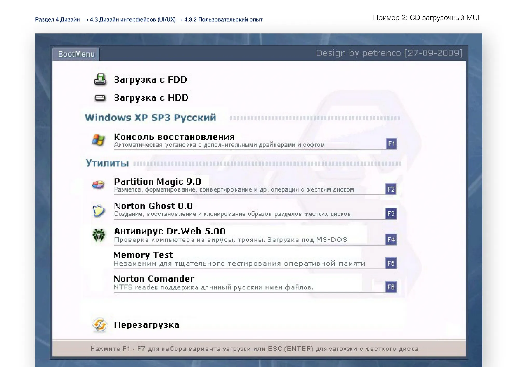Choose Загрузка с HDD

click(x=151, y=98)
